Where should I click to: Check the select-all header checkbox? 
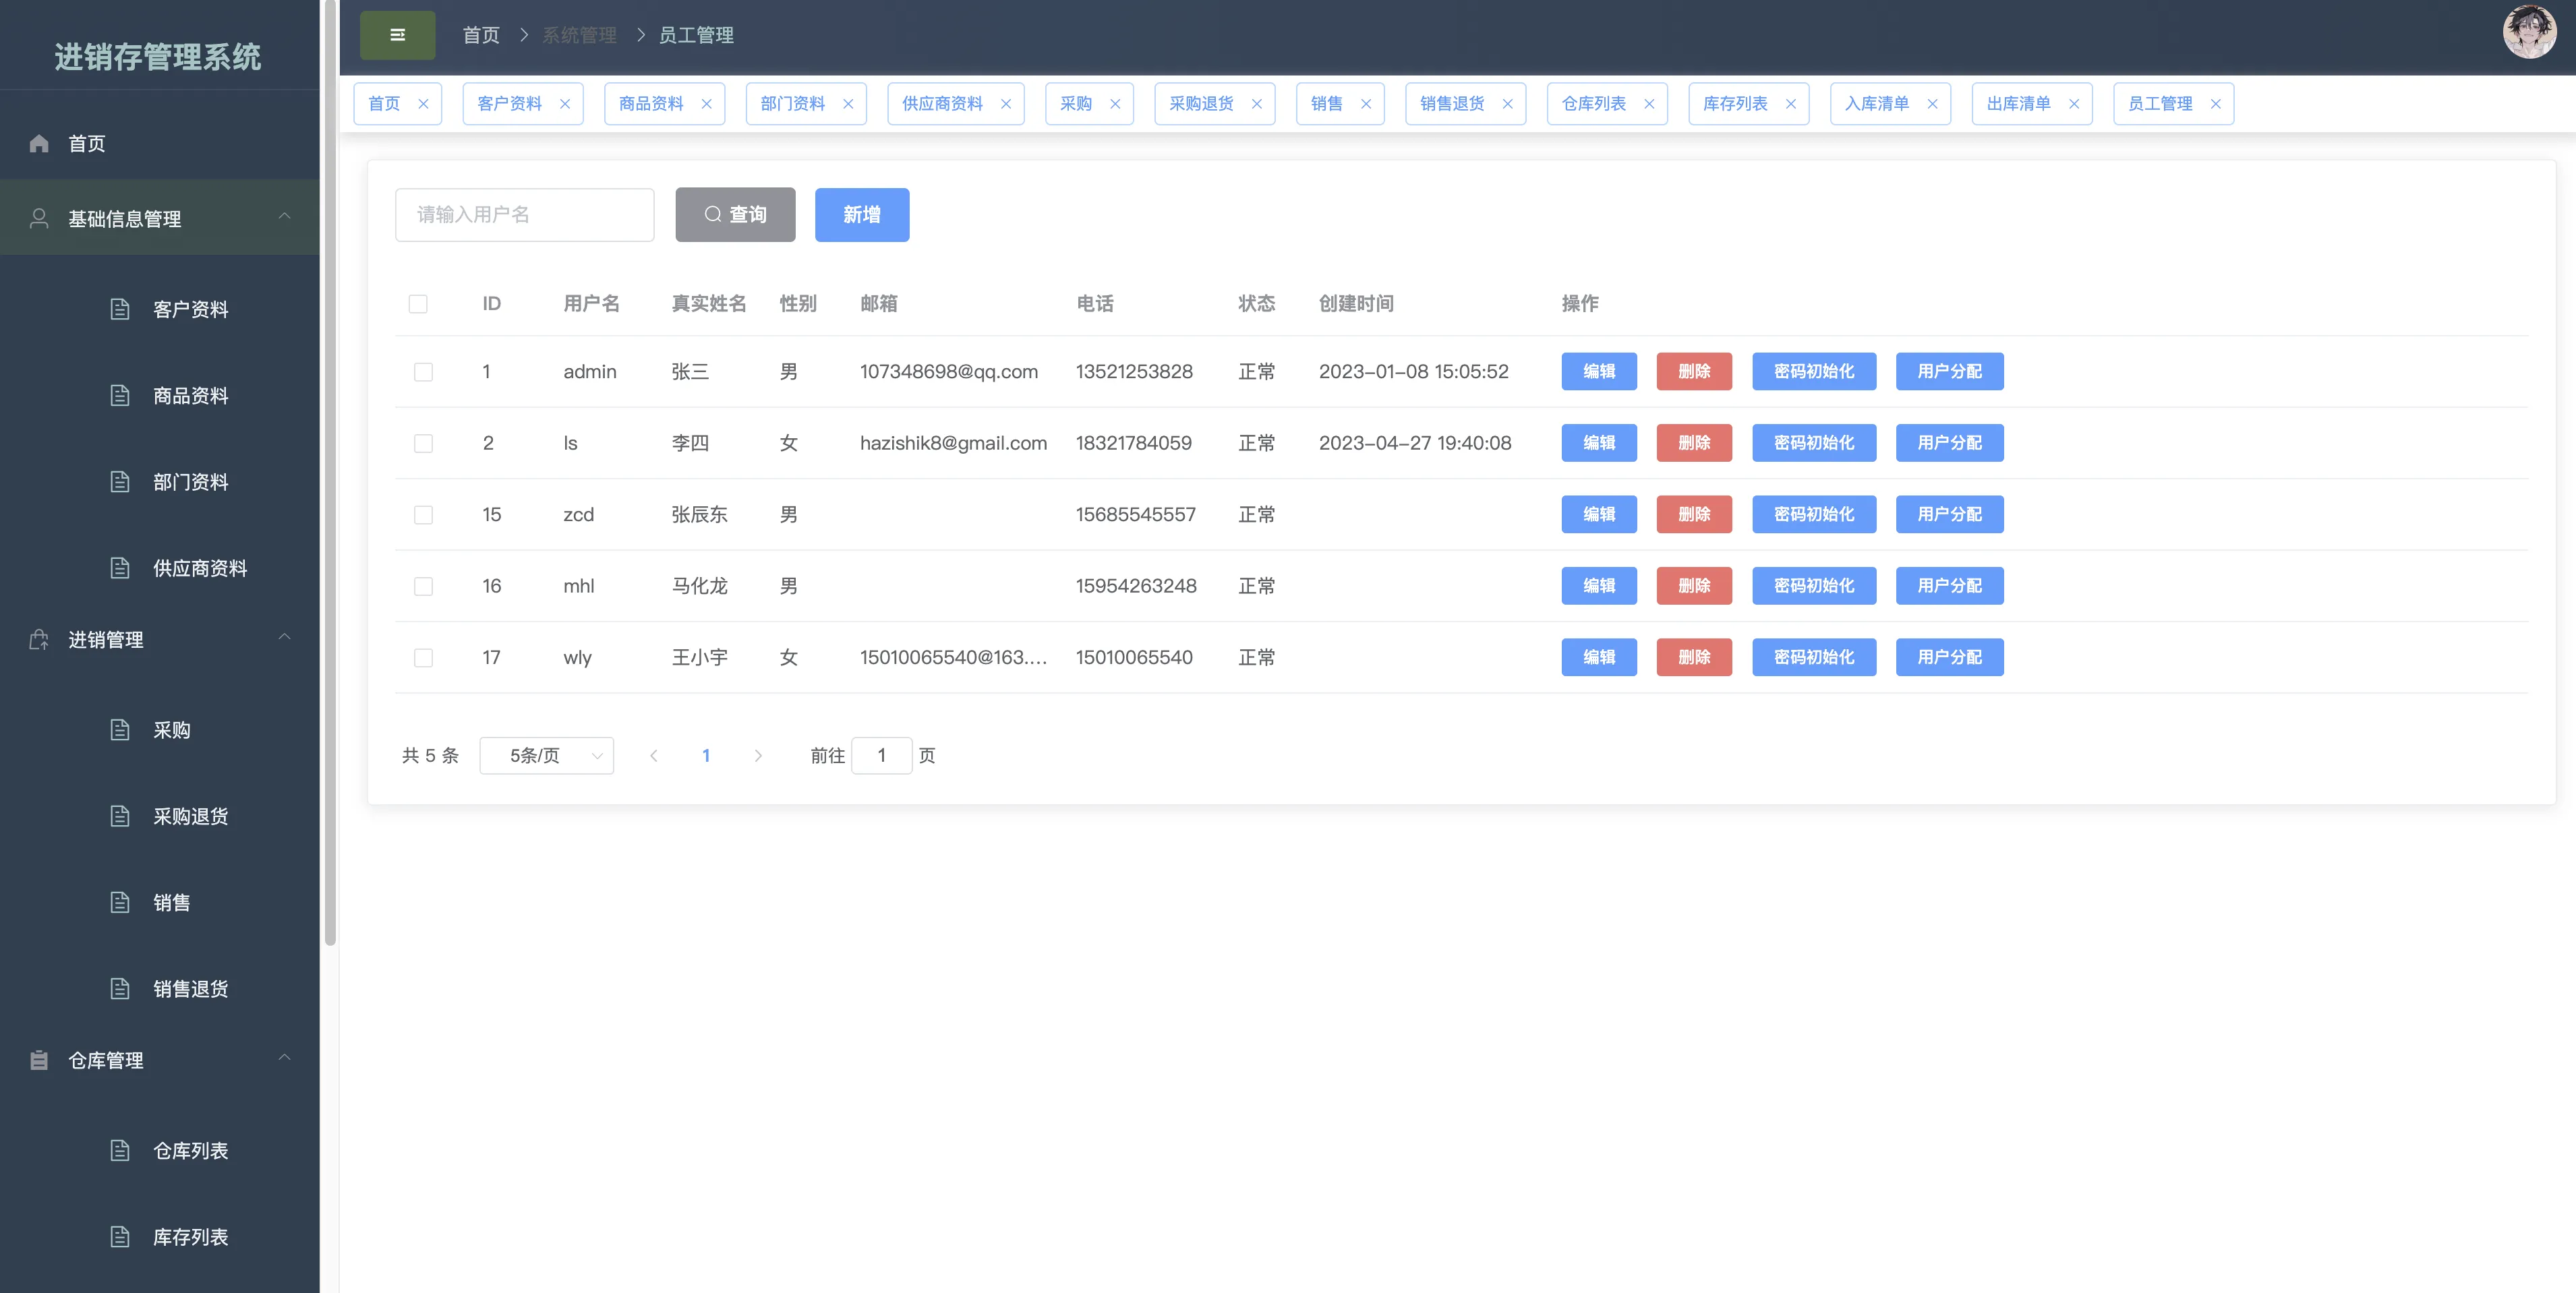click(x=418, y=304)
